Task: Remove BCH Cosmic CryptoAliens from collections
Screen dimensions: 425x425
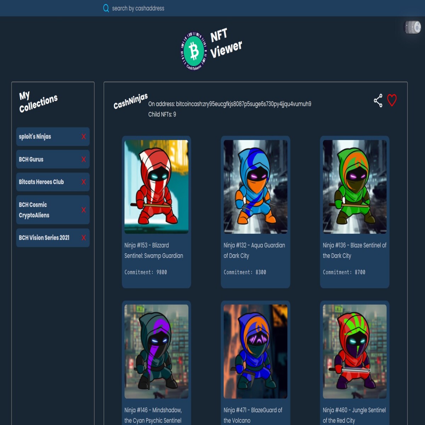Action: (x=84, y=210)
